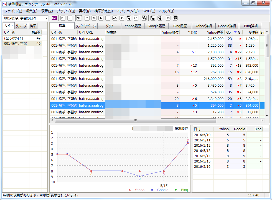Click the 2016/5/14 date row
272x200 pixels.
coord(227,156)
